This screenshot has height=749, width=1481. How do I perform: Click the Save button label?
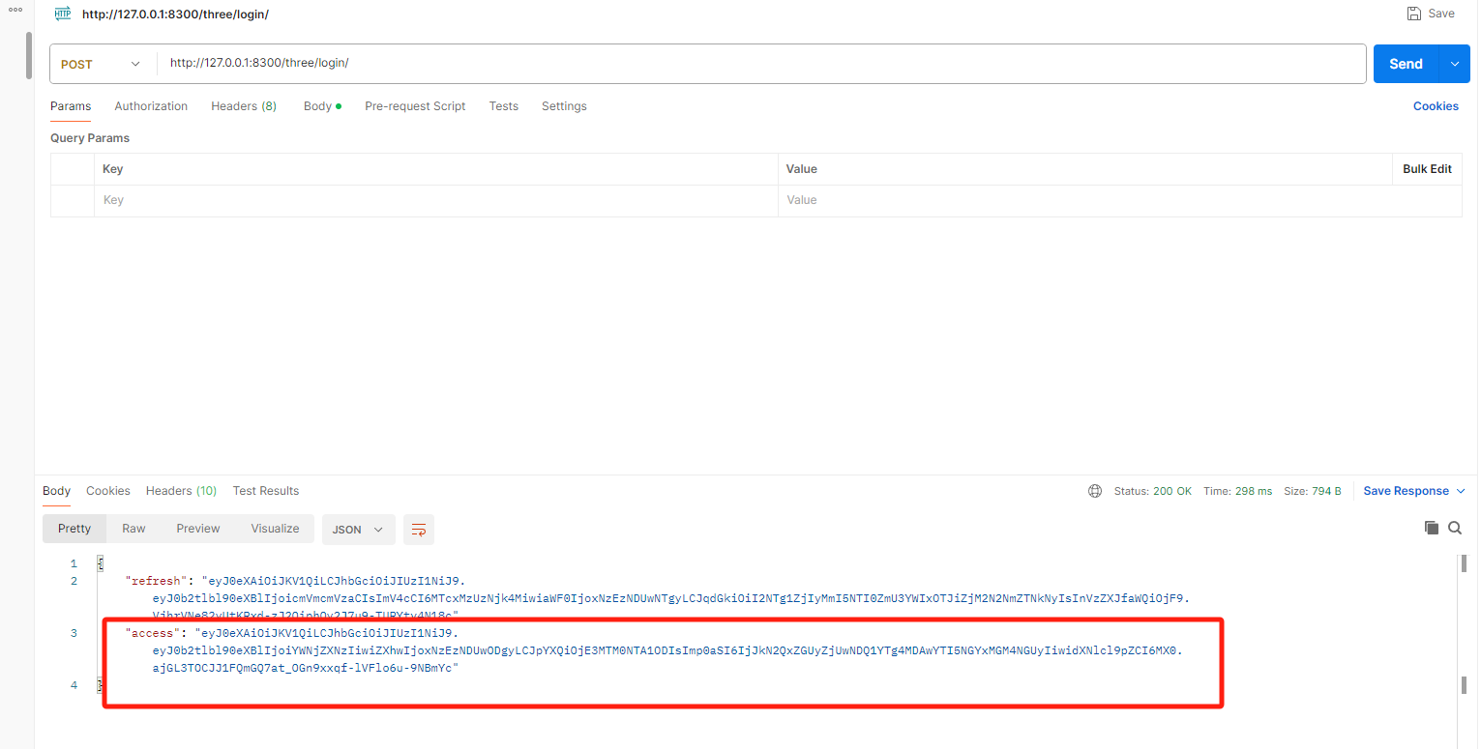(x=1441, y=14)
